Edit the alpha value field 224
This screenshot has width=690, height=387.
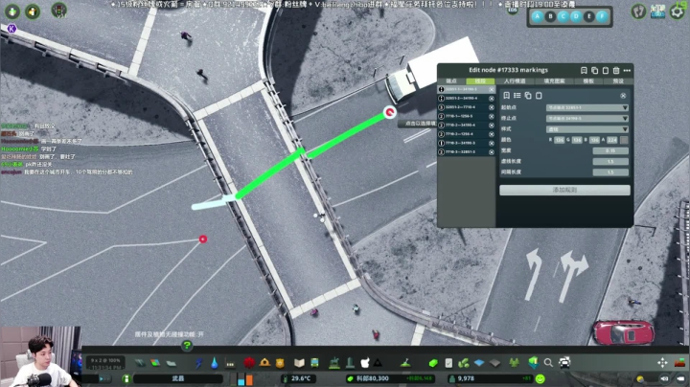612,140
